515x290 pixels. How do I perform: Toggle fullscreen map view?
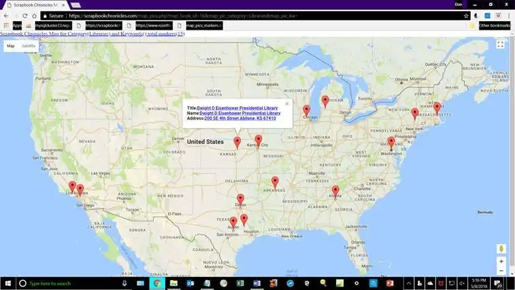click(x=500, y=45)
